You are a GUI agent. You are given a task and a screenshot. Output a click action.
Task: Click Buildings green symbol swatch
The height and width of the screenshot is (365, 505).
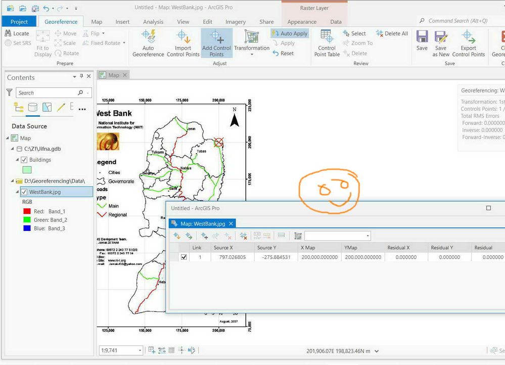(27, 170)
